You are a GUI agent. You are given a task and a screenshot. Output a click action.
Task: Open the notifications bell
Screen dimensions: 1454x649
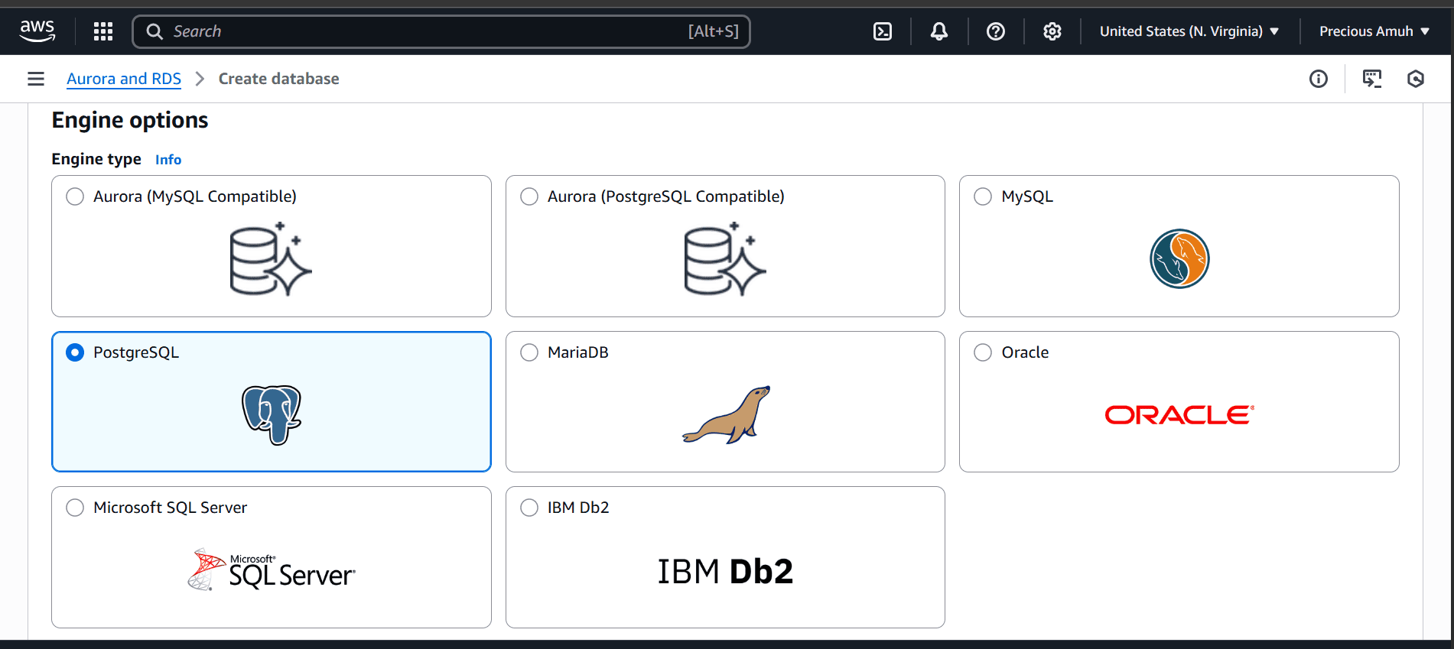point(939,31)
